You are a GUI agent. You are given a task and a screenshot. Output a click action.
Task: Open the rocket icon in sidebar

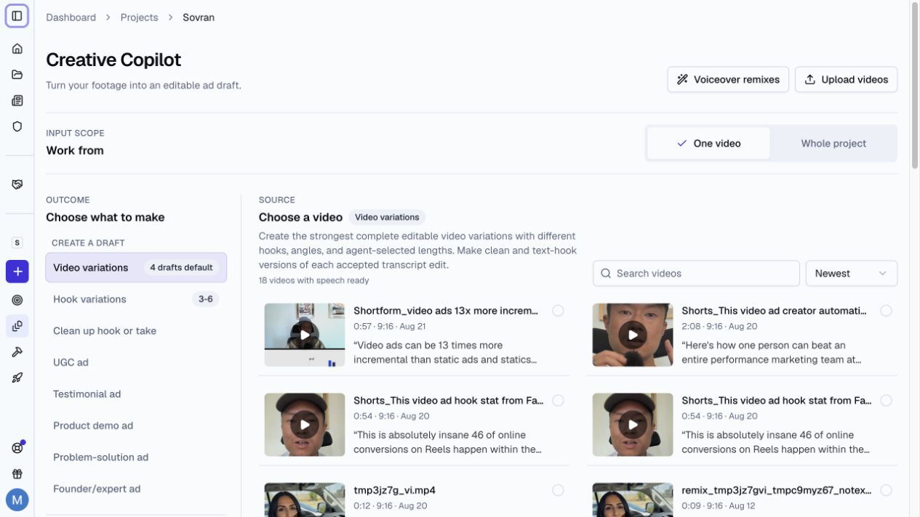17,378
